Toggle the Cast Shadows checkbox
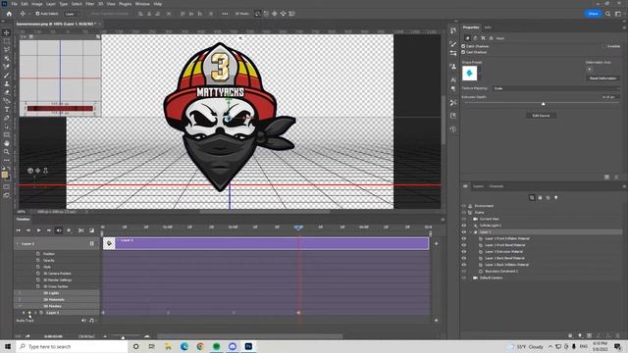The width and height of the screenshot is (628, 353). coord(463,52)
